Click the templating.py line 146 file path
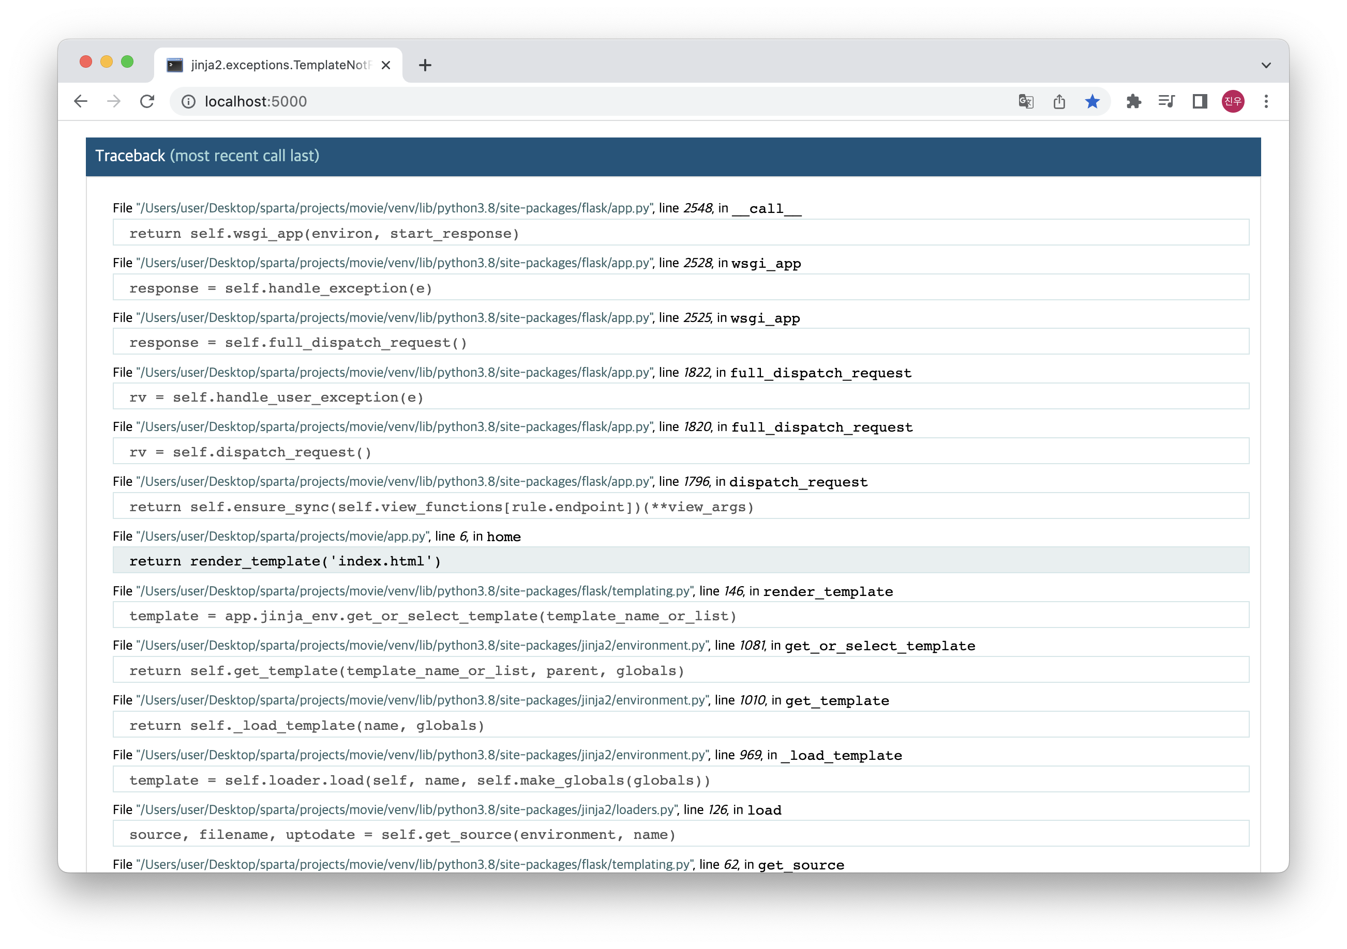This screenshot has height=949, width=1347. 415,591
